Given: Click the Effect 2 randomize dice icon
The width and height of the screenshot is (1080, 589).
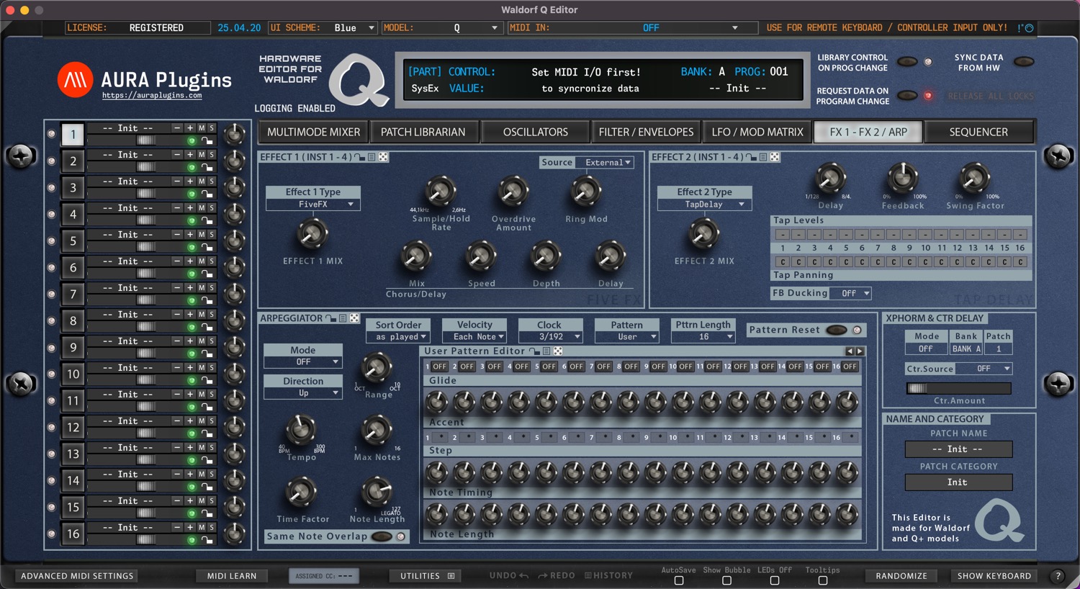Looking at the screenshot, I should click(775, 157).
